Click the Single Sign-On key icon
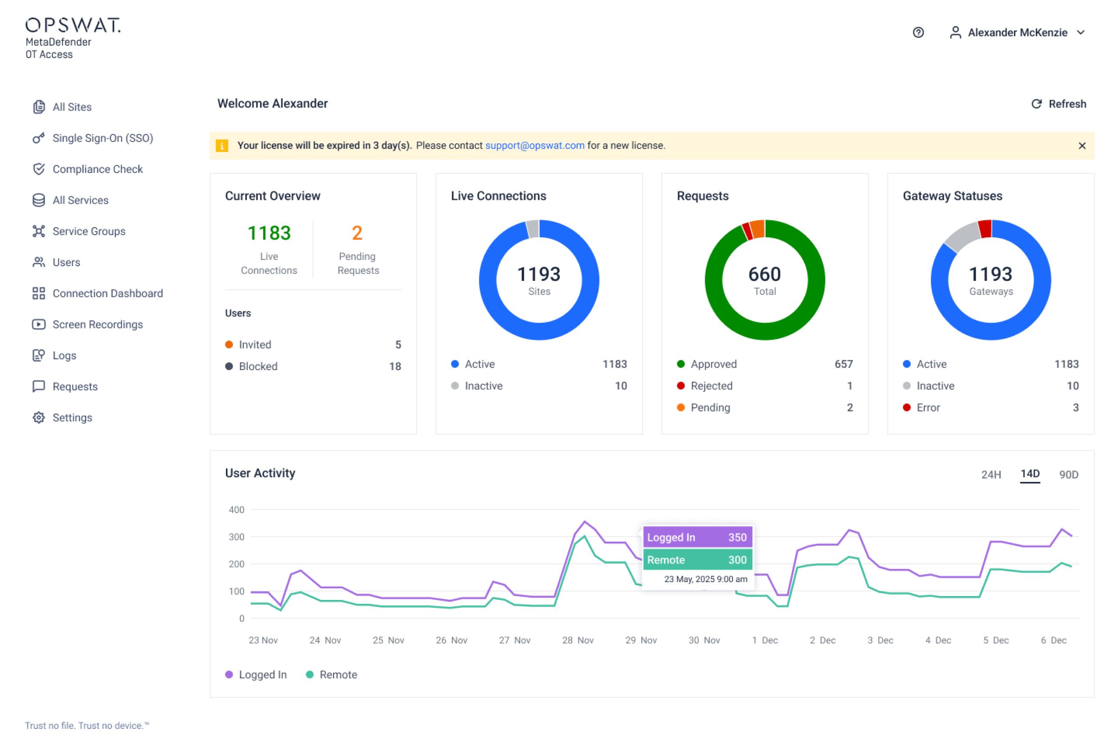Screen dimensions: 1118x755 coord(39,138)
